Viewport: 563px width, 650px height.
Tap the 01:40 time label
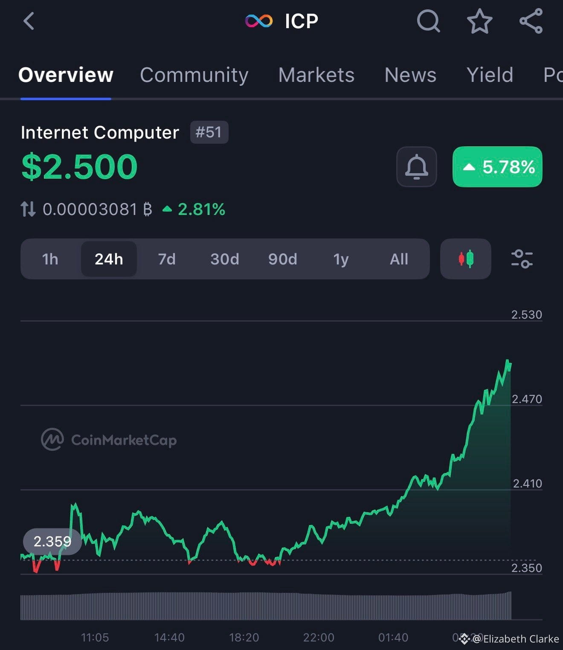[x=393, y=638]
